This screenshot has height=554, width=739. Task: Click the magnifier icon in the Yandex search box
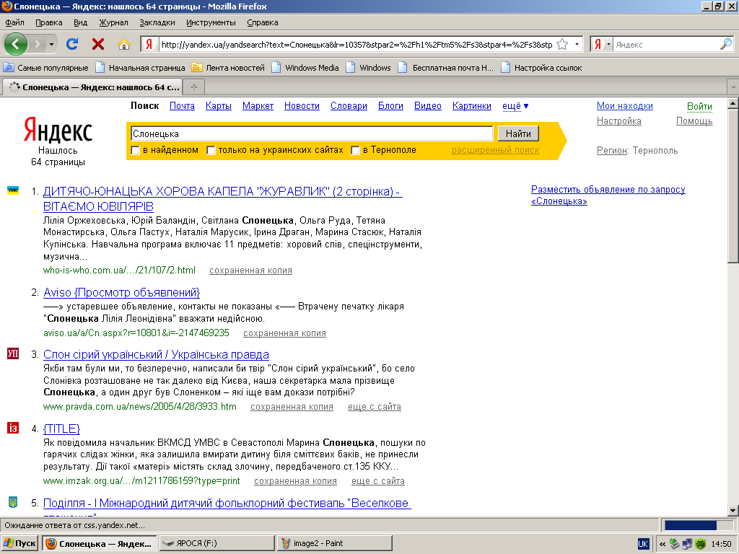(x=726, y=44)
